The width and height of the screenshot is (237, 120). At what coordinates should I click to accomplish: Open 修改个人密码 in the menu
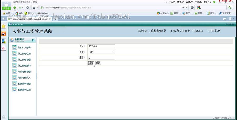pos(24,48)
